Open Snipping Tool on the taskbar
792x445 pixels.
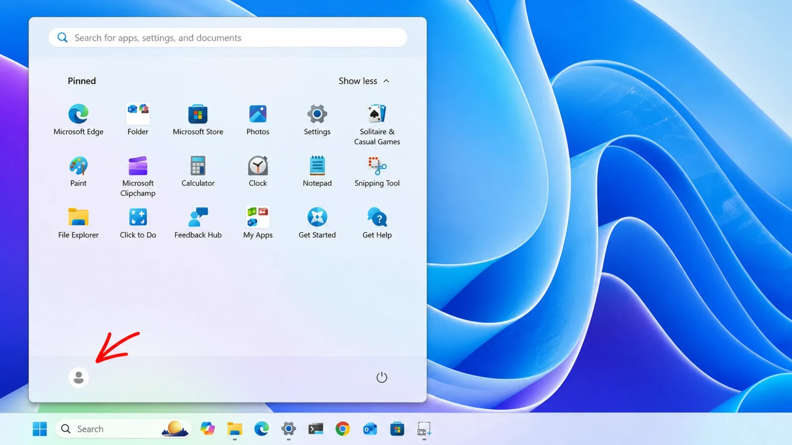pyautogui.click(x=424, y=429)
